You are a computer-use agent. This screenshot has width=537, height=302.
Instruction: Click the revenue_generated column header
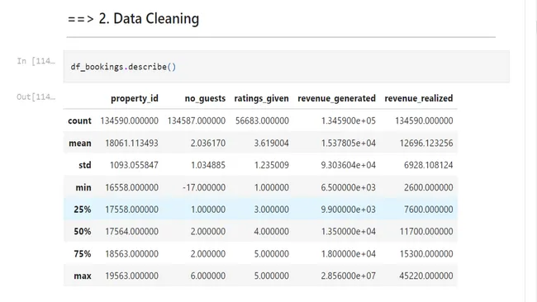(336, 98)
